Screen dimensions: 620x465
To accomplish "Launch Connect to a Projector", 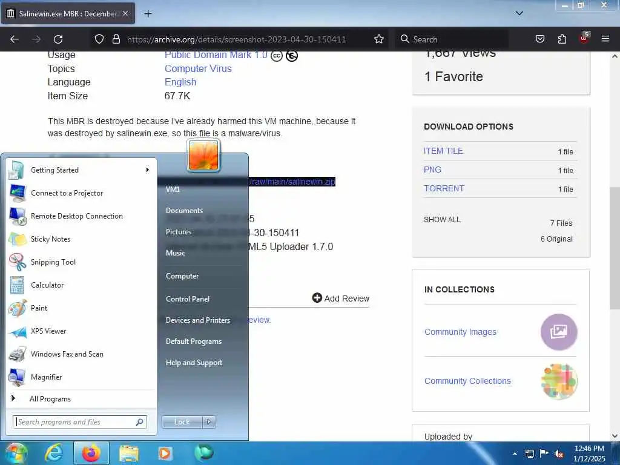I will [81, 193].
